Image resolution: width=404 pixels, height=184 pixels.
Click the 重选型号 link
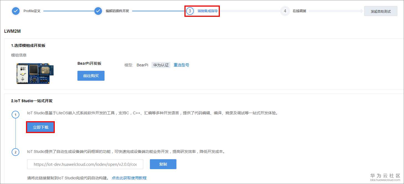(x=181, y=65)
